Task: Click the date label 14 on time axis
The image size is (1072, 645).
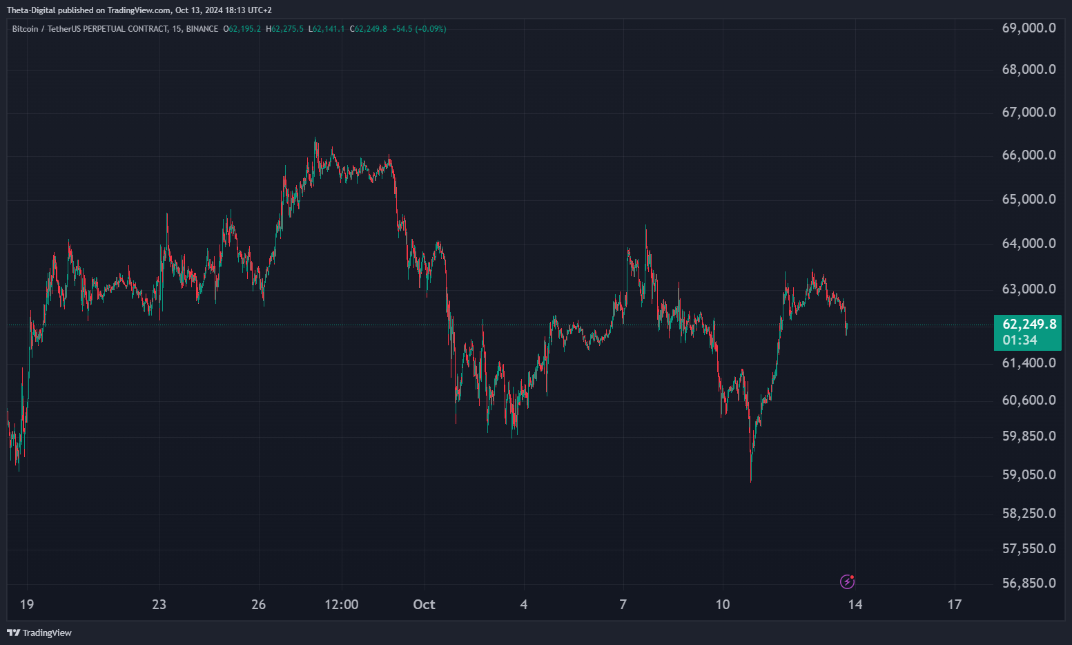Action: coord(855,605)
